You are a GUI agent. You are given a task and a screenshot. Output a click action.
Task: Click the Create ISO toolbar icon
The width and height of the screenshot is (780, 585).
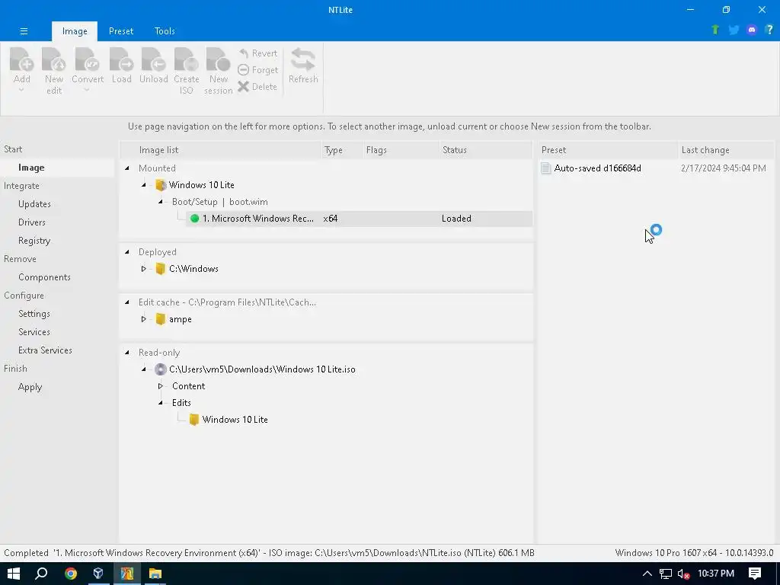pos(186,59)
